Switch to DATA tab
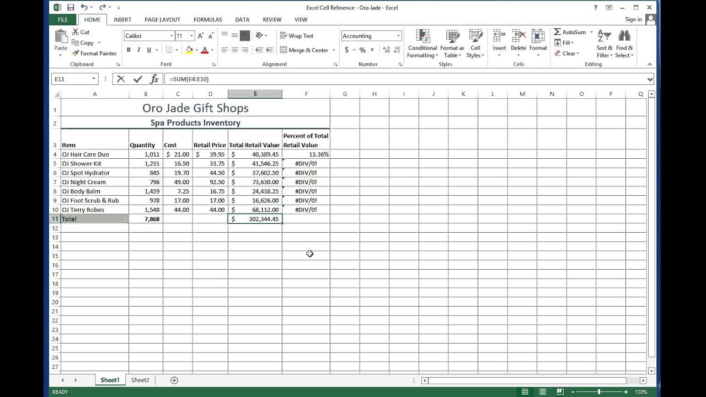 click(x=242, y=19)
